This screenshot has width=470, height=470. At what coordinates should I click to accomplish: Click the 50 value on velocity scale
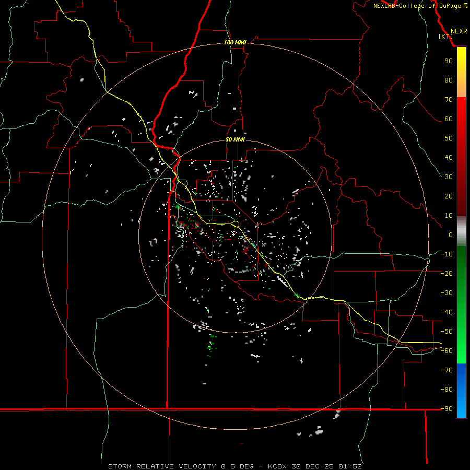click(x=449, y=138)
